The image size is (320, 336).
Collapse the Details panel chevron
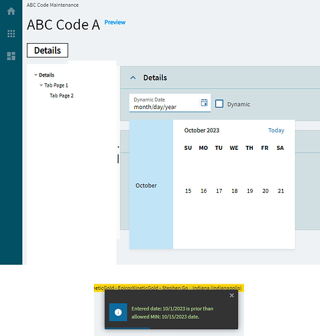[x=133, y=78]
